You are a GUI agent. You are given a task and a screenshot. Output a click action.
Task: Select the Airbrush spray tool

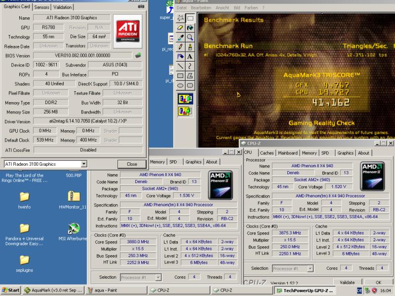tap(180, 56)
